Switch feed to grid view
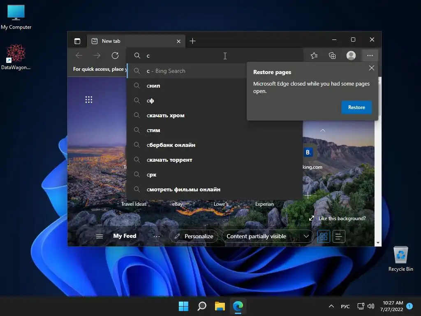 [x=324, y=237]
